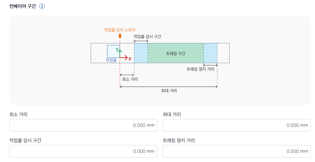Click the green 트래킹 구간 zone
Viewport: 315px width, 162px height.
[176, 53]
